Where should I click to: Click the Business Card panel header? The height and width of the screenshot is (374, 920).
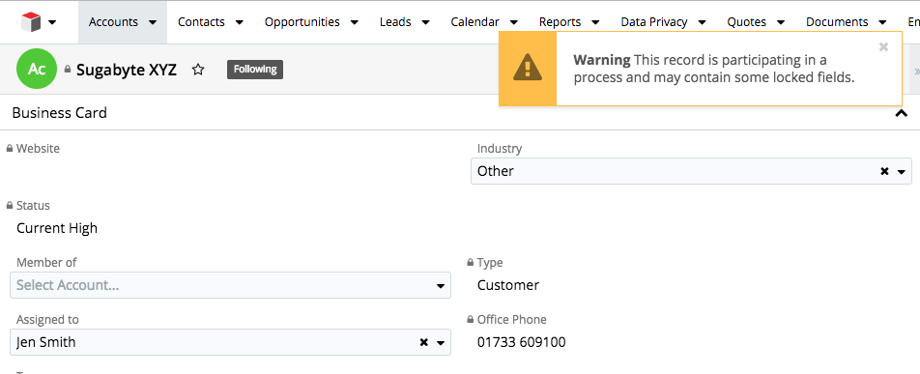click(x=460, y=113)
